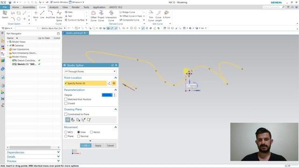Collapse the Parameterization section
This screenshot has width=299, height=168.
tap(115, 90)
